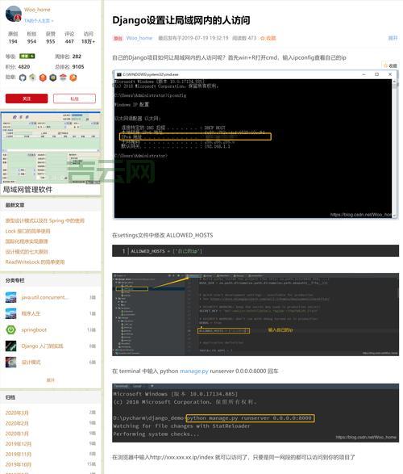This screenshot has height=474, width=403.
Task: Expand the 分类专栏 list with 展开
Action: pyautogui.click(x=50, y=380)
